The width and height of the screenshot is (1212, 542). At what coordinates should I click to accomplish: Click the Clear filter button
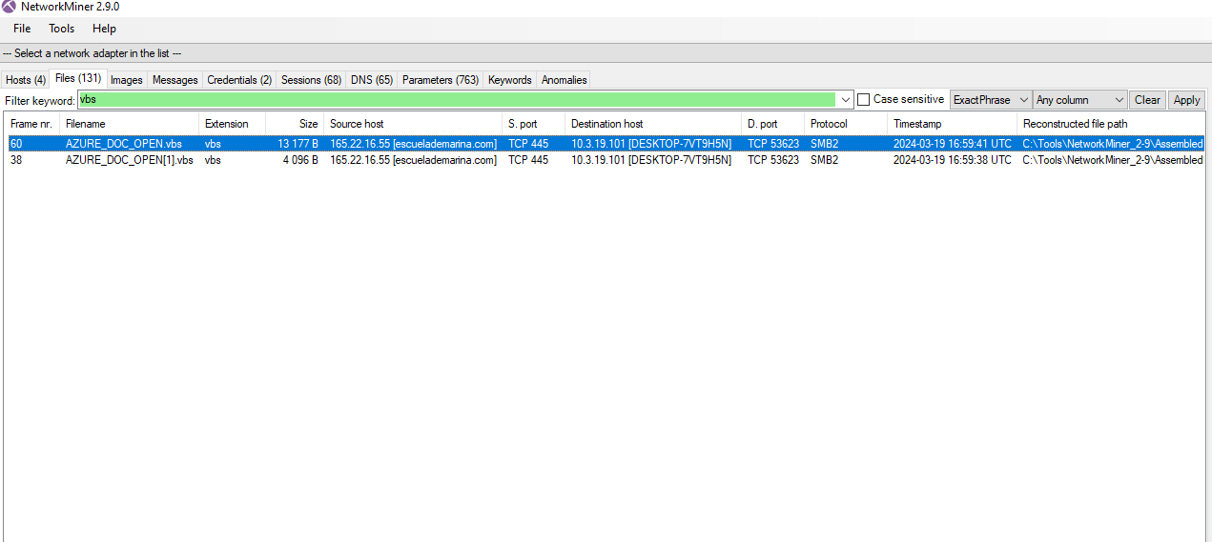click(x=1148, y=100)
